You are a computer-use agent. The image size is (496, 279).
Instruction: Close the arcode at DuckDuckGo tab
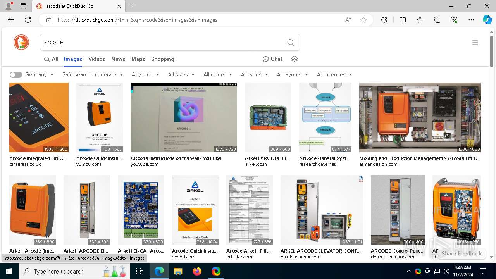coord(119,6)
